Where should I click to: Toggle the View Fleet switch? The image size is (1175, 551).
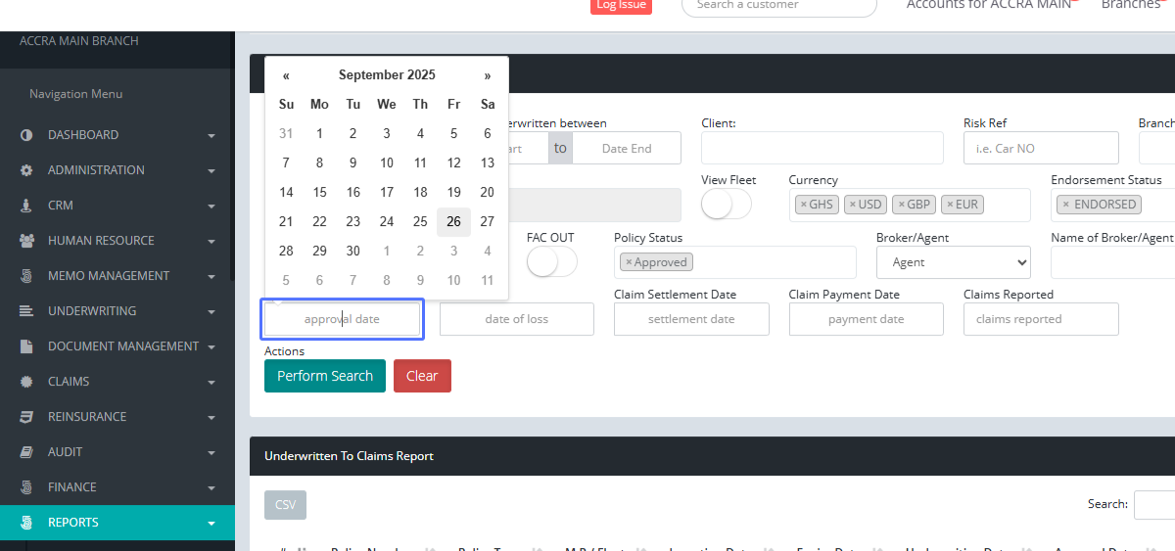pyautogui.click(x=727, y=205)
